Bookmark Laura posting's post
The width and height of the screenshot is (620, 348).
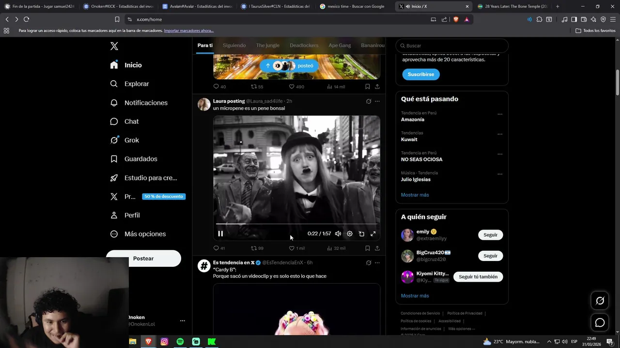click(367, 248)
